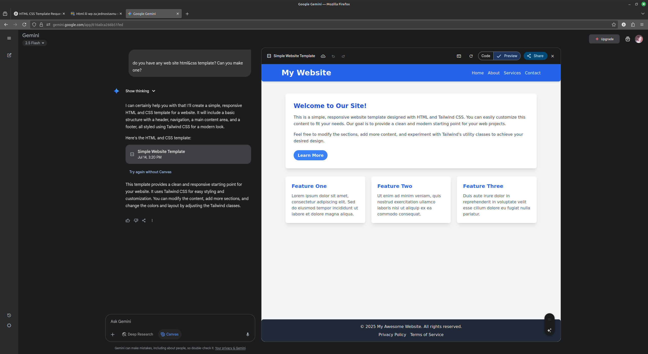Click the My Website header title
The height and width of the screenshot is (354, 648).
tap(306, 73)
